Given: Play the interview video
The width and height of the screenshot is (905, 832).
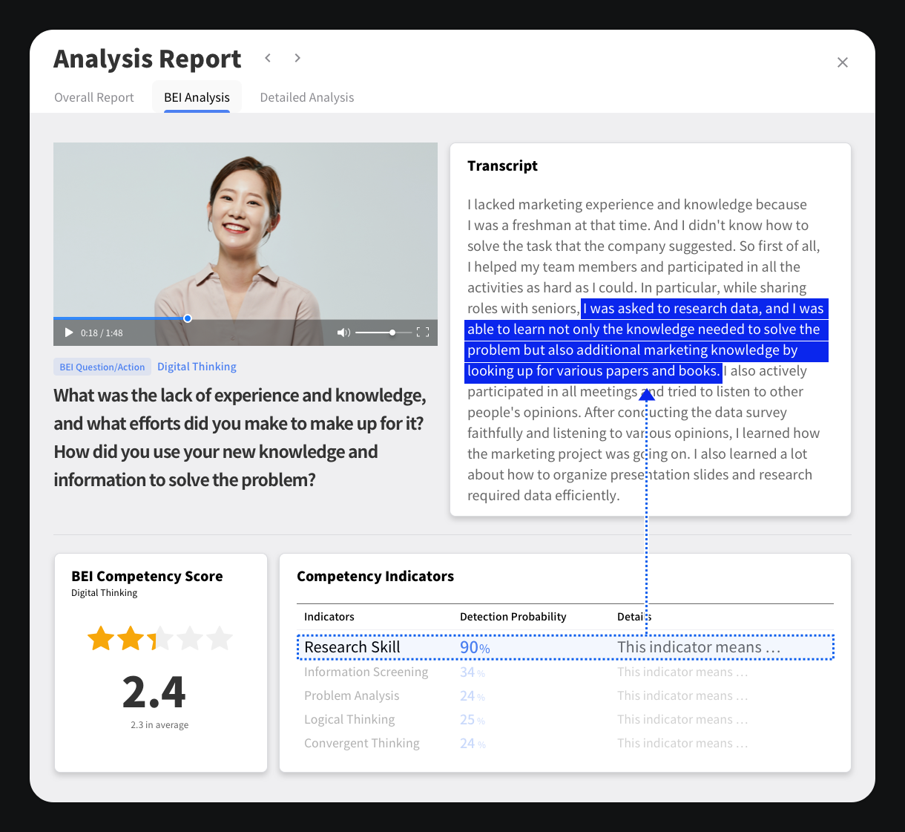Looking at the screenshot, I should [69, 333].
